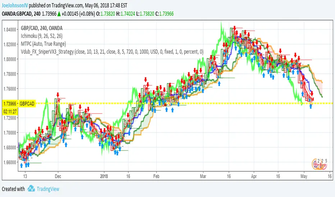
Task: Click the green up-triangle price change icon
Action: tap(59, 14)
